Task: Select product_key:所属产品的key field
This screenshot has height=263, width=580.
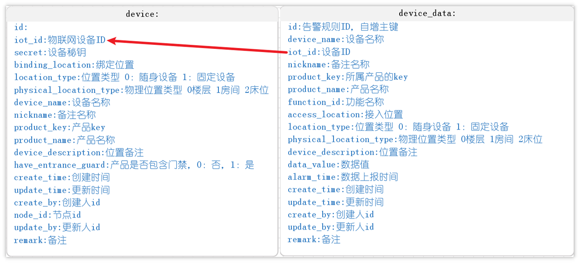Action: pos(348,77)
